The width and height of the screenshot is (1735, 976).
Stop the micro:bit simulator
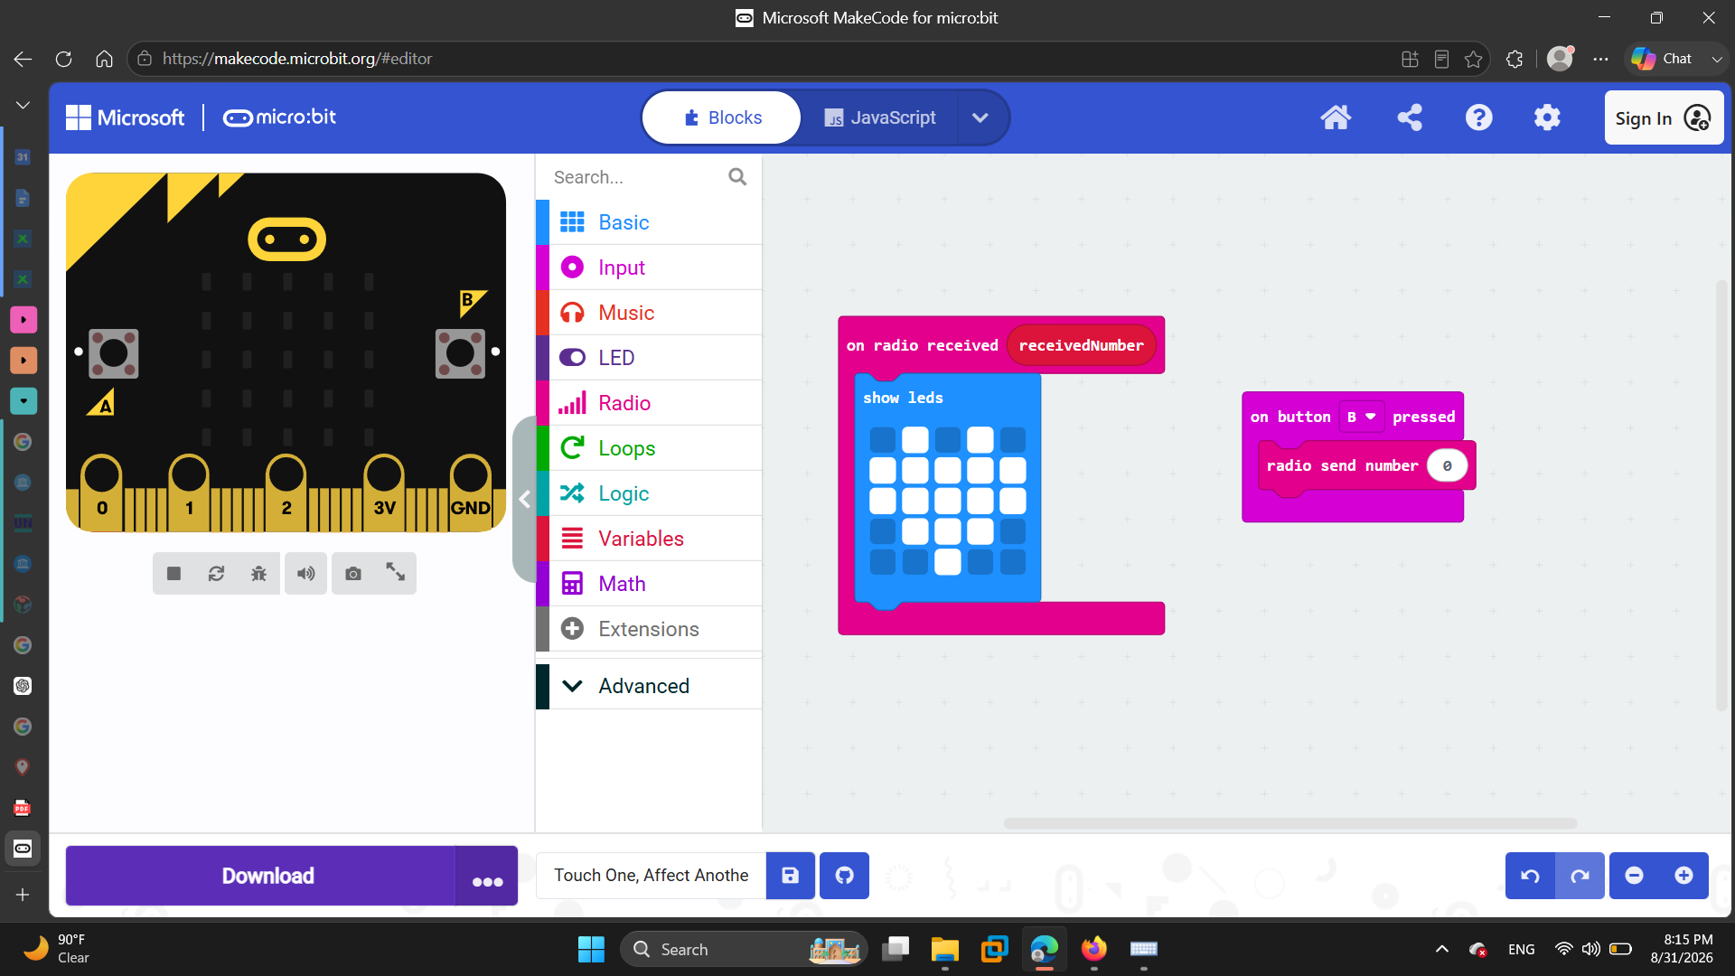[173, 574]
